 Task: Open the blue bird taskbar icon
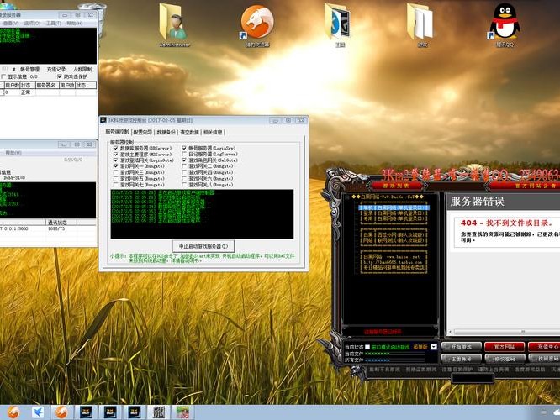point(38,412)
